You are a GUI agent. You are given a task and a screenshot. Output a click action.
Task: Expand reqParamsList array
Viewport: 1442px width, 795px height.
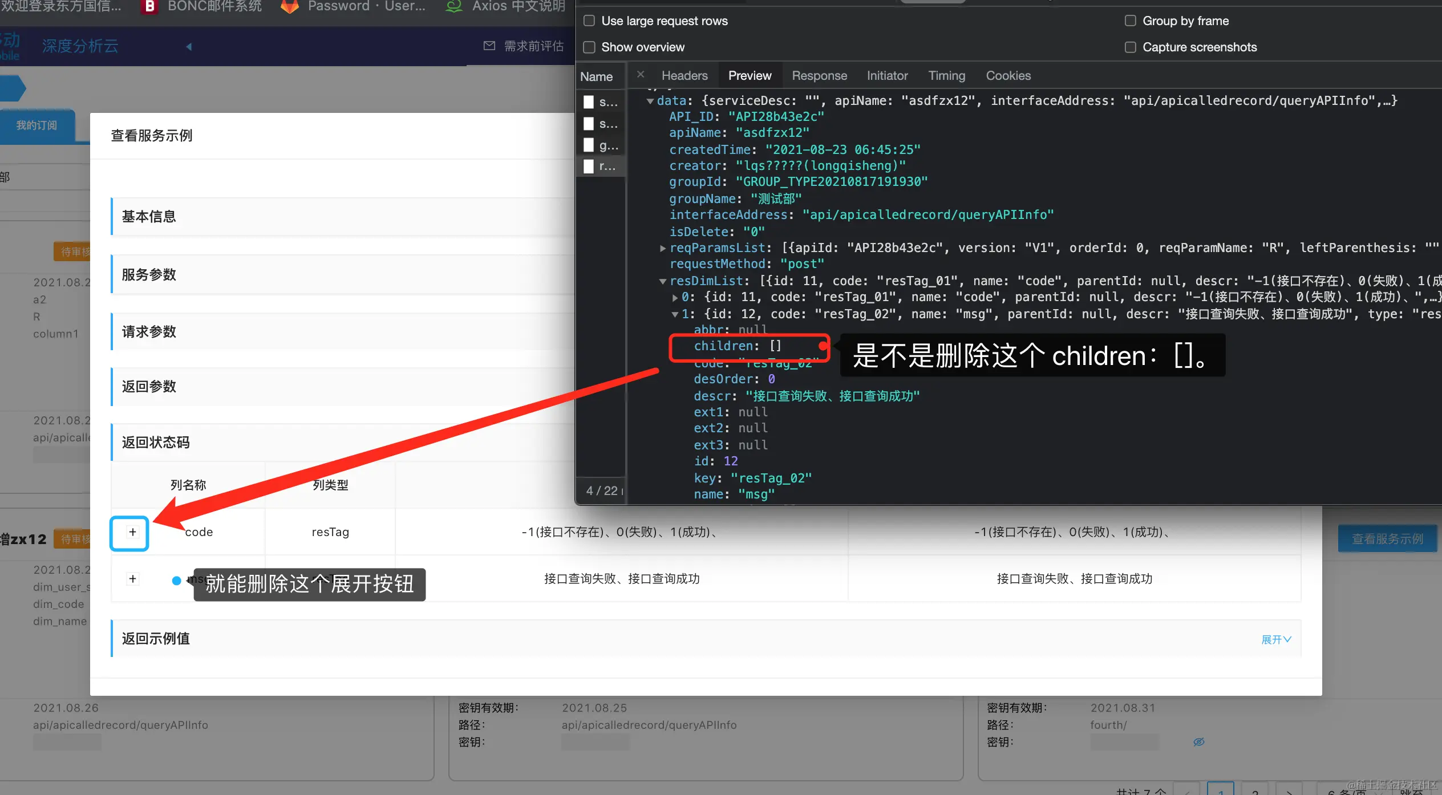pyautogui.click(x=662, y=248)
